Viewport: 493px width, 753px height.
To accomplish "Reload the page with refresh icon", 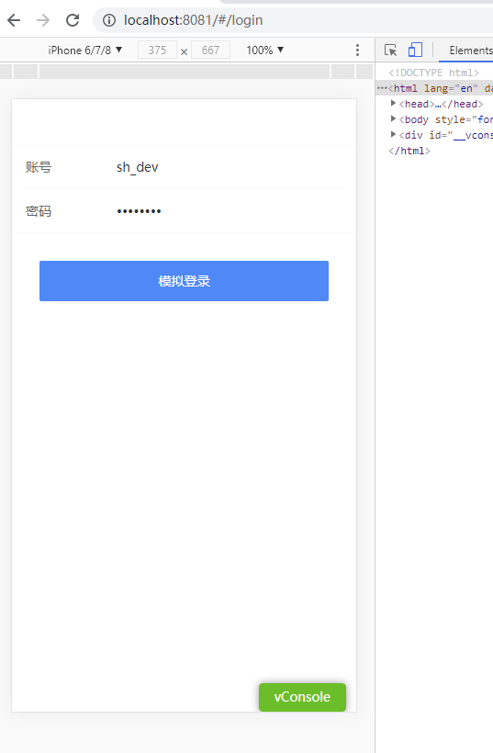I will coord(73,20).
